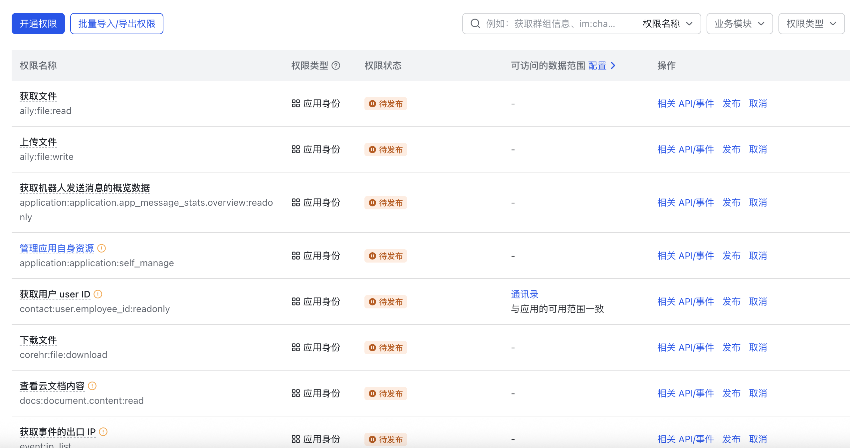The height and width of the screenshot is (448, 850).
Task: Expand the 权限类型 filter dropdown
Action: pyautogui.click(x=811, y=24)
